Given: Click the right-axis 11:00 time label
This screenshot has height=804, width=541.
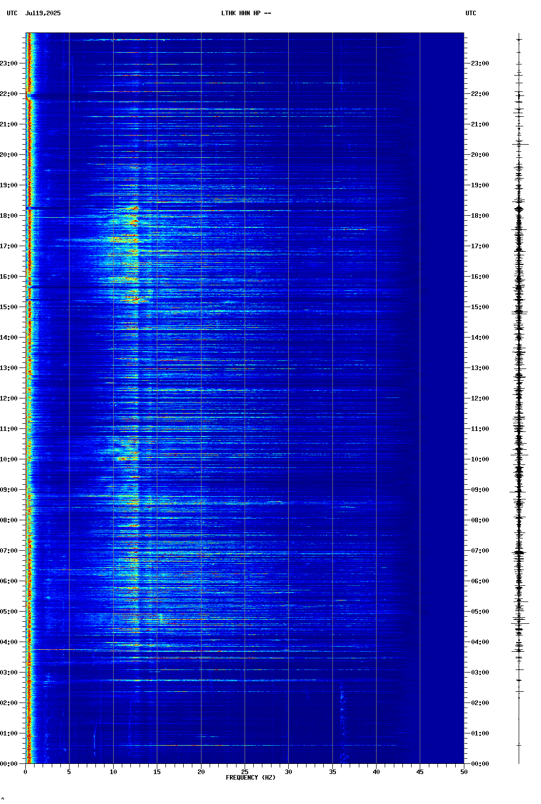Looking at the screenshot, I should tap(480, 429).
